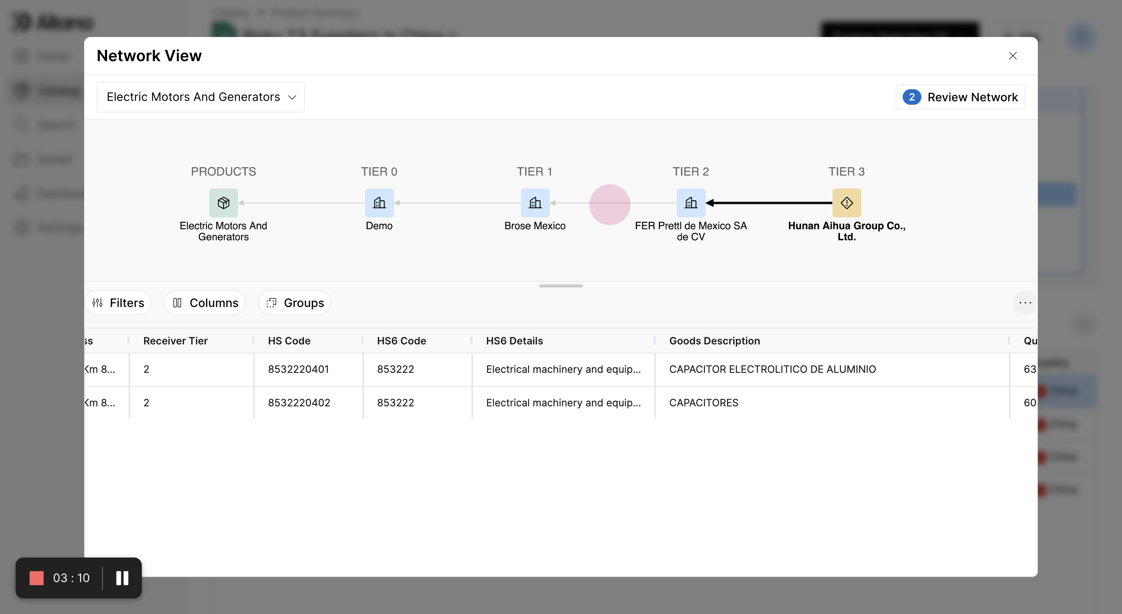Click the Electric Motors And Generators product node icon

pyautogui.click(x=224, y=203)
